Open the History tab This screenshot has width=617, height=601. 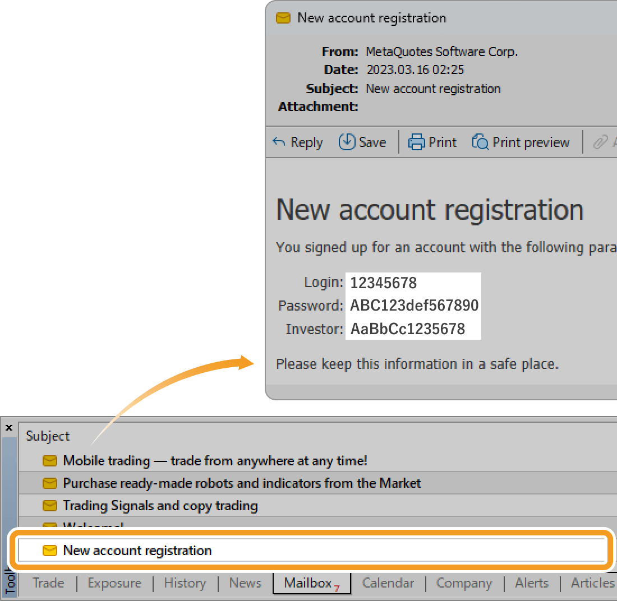(185, 583)
